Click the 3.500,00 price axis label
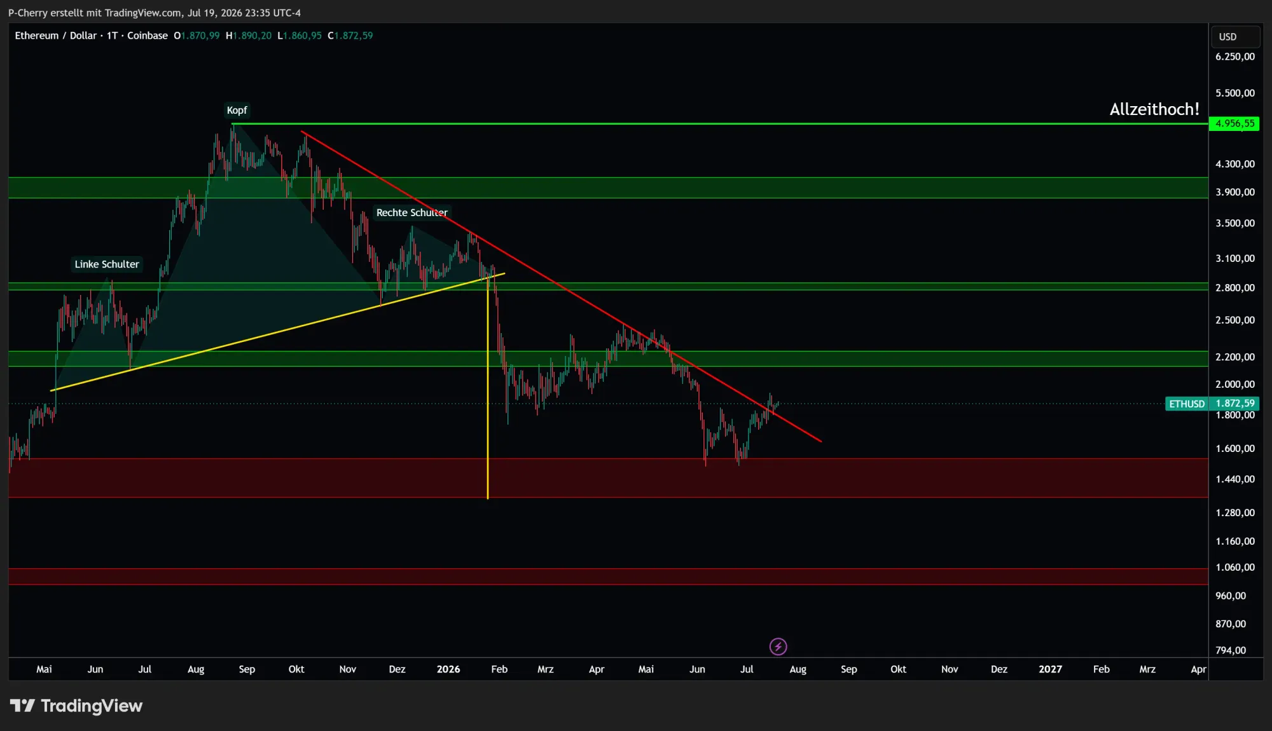The width and height of the screenshot is (1272, 731). [1234, 223]
